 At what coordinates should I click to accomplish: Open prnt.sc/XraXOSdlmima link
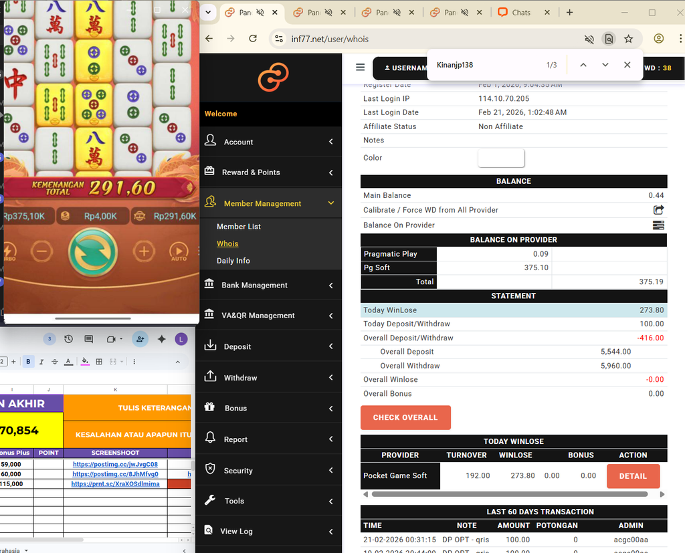[x=115, y=483]
